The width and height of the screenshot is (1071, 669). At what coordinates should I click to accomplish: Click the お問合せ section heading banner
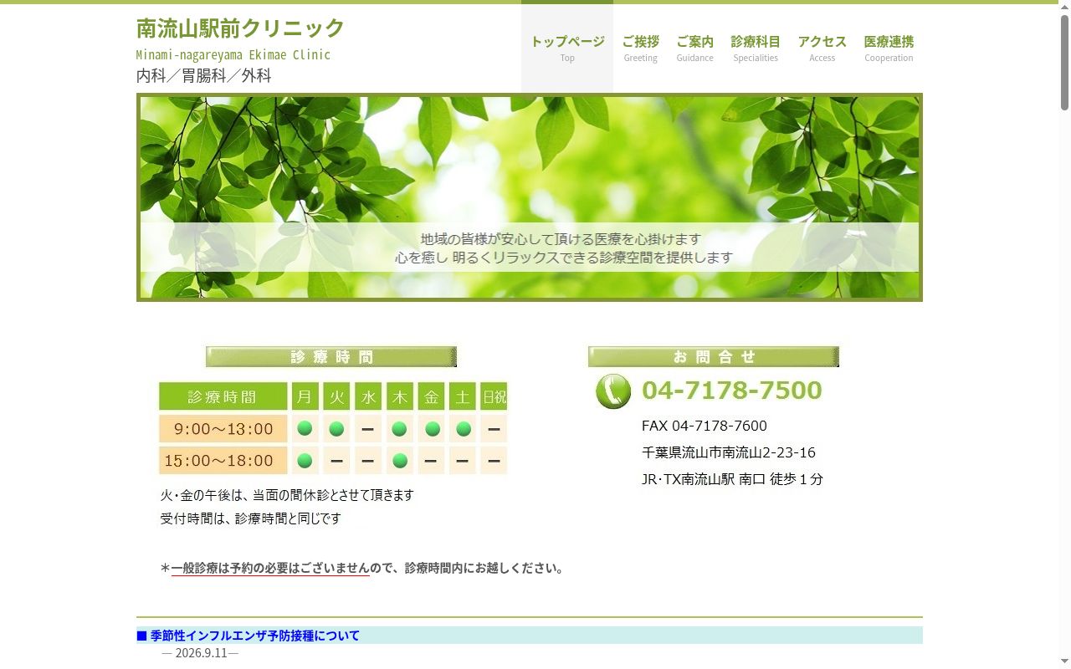714,357
